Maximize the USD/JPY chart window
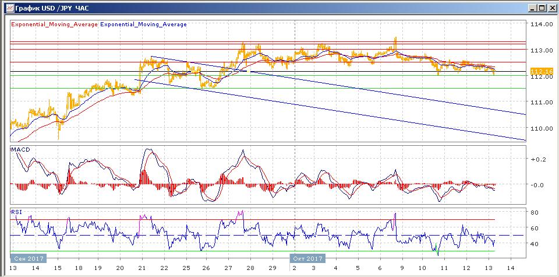559x277 pixels. tap(541, 8)
